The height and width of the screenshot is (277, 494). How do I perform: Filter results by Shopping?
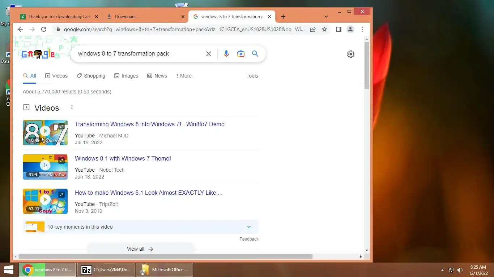(91, 76)
